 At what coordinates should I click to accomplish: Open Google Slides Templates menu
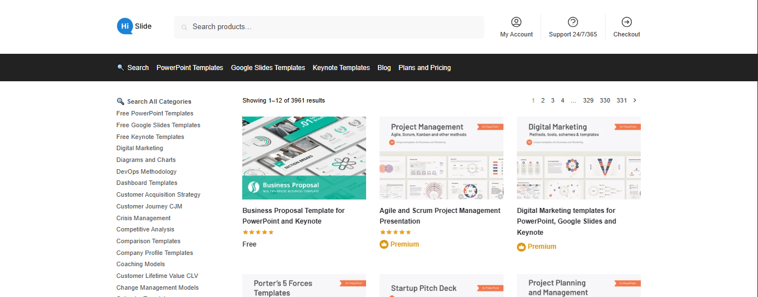click(268, 68)
